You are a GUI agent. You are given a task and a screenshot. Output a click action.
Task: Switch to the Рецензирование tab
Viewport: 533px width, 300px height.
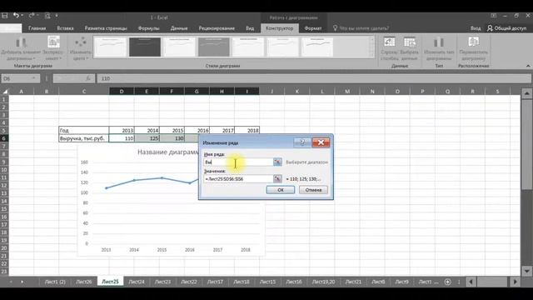217,28
